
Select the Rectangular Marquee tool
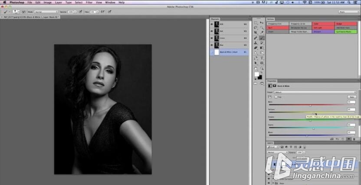[256, 23]
